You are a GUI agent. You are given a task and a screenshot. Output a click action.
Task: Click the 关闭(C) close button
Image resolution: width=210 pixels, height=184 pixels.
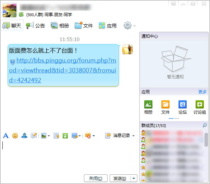(x=96, y=178)
